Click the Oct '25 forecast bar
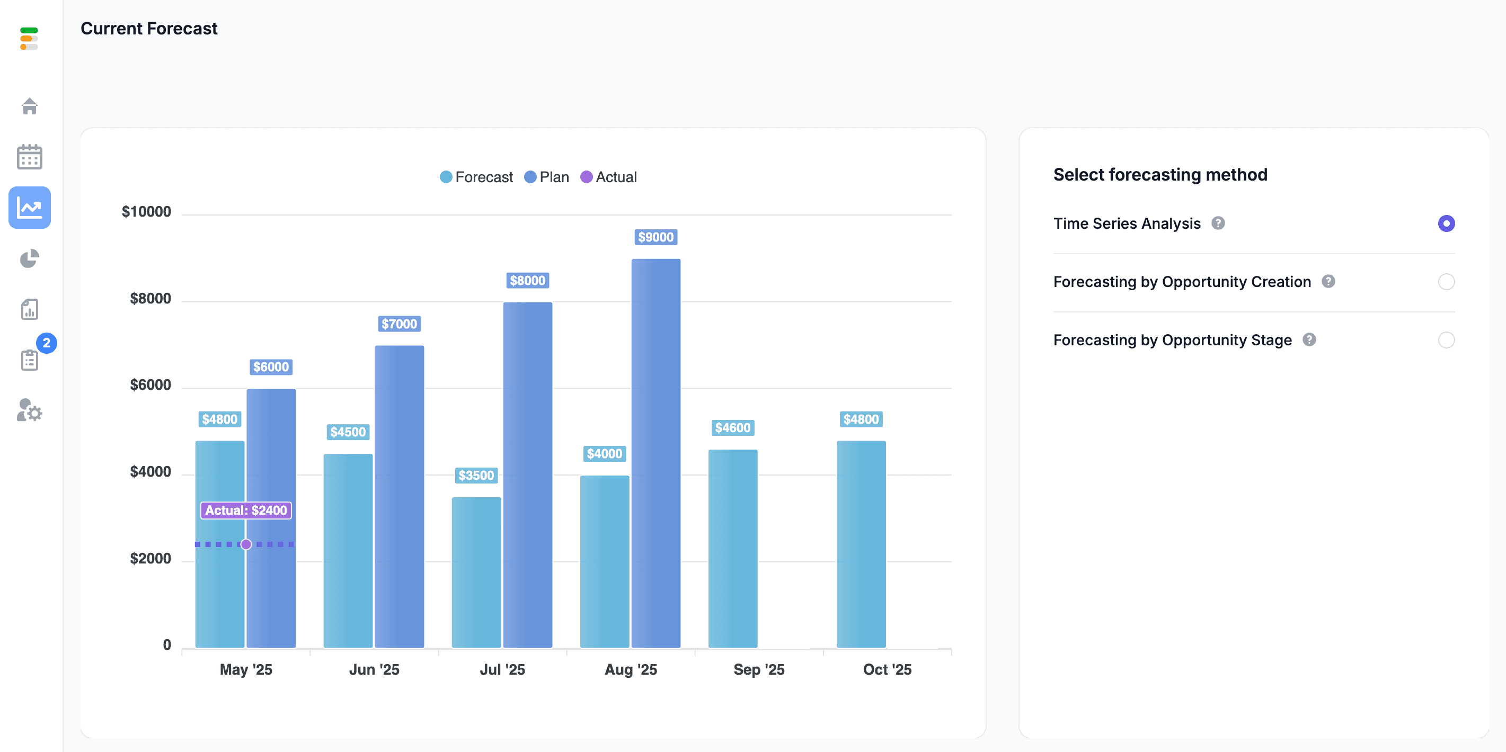1506x752 pixels. 861,544
